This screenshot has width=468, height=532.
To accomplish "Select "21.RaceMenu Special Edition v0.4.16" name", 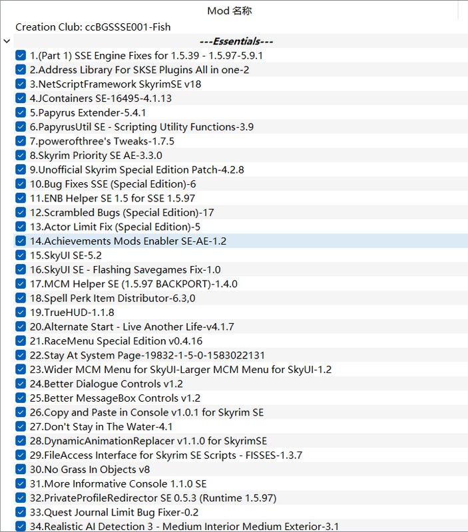I will [116, 340].
